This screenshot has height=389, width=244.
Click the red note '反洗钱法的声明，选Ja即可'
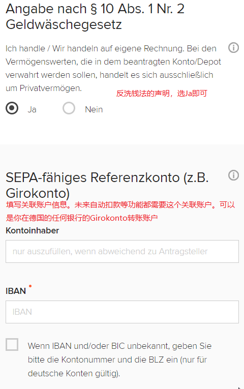[162, 94]
